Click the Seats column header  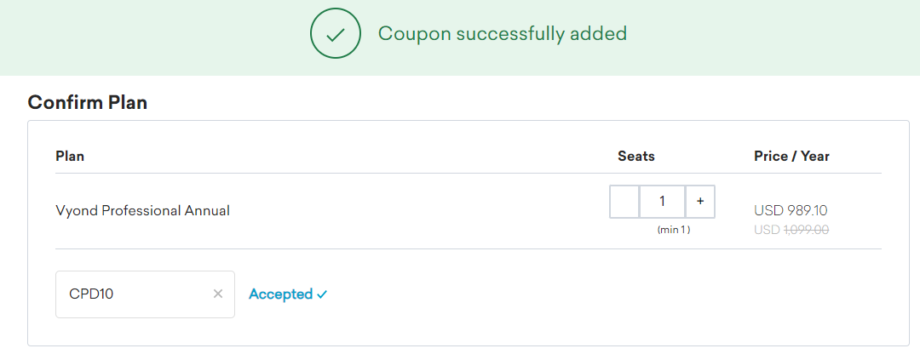[x=636, y=156]
